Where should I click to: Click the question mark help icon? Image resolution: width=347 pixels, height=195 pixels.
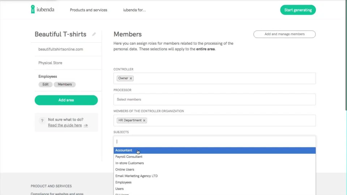tap(42, 121)
